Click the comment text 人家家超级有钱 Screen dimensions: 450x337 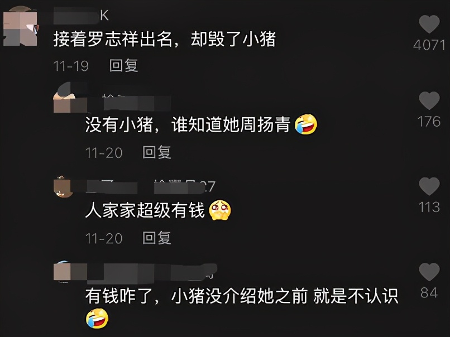145,210
